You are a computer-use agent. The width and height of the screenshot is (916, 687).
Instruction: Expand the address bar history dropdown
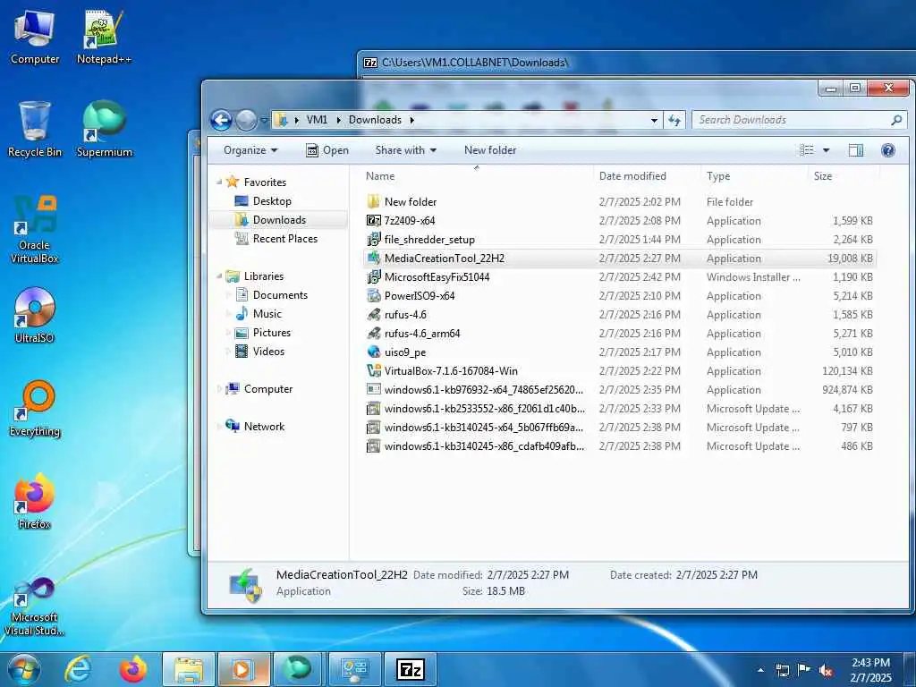pyautogui.click(x=654, y=121)
